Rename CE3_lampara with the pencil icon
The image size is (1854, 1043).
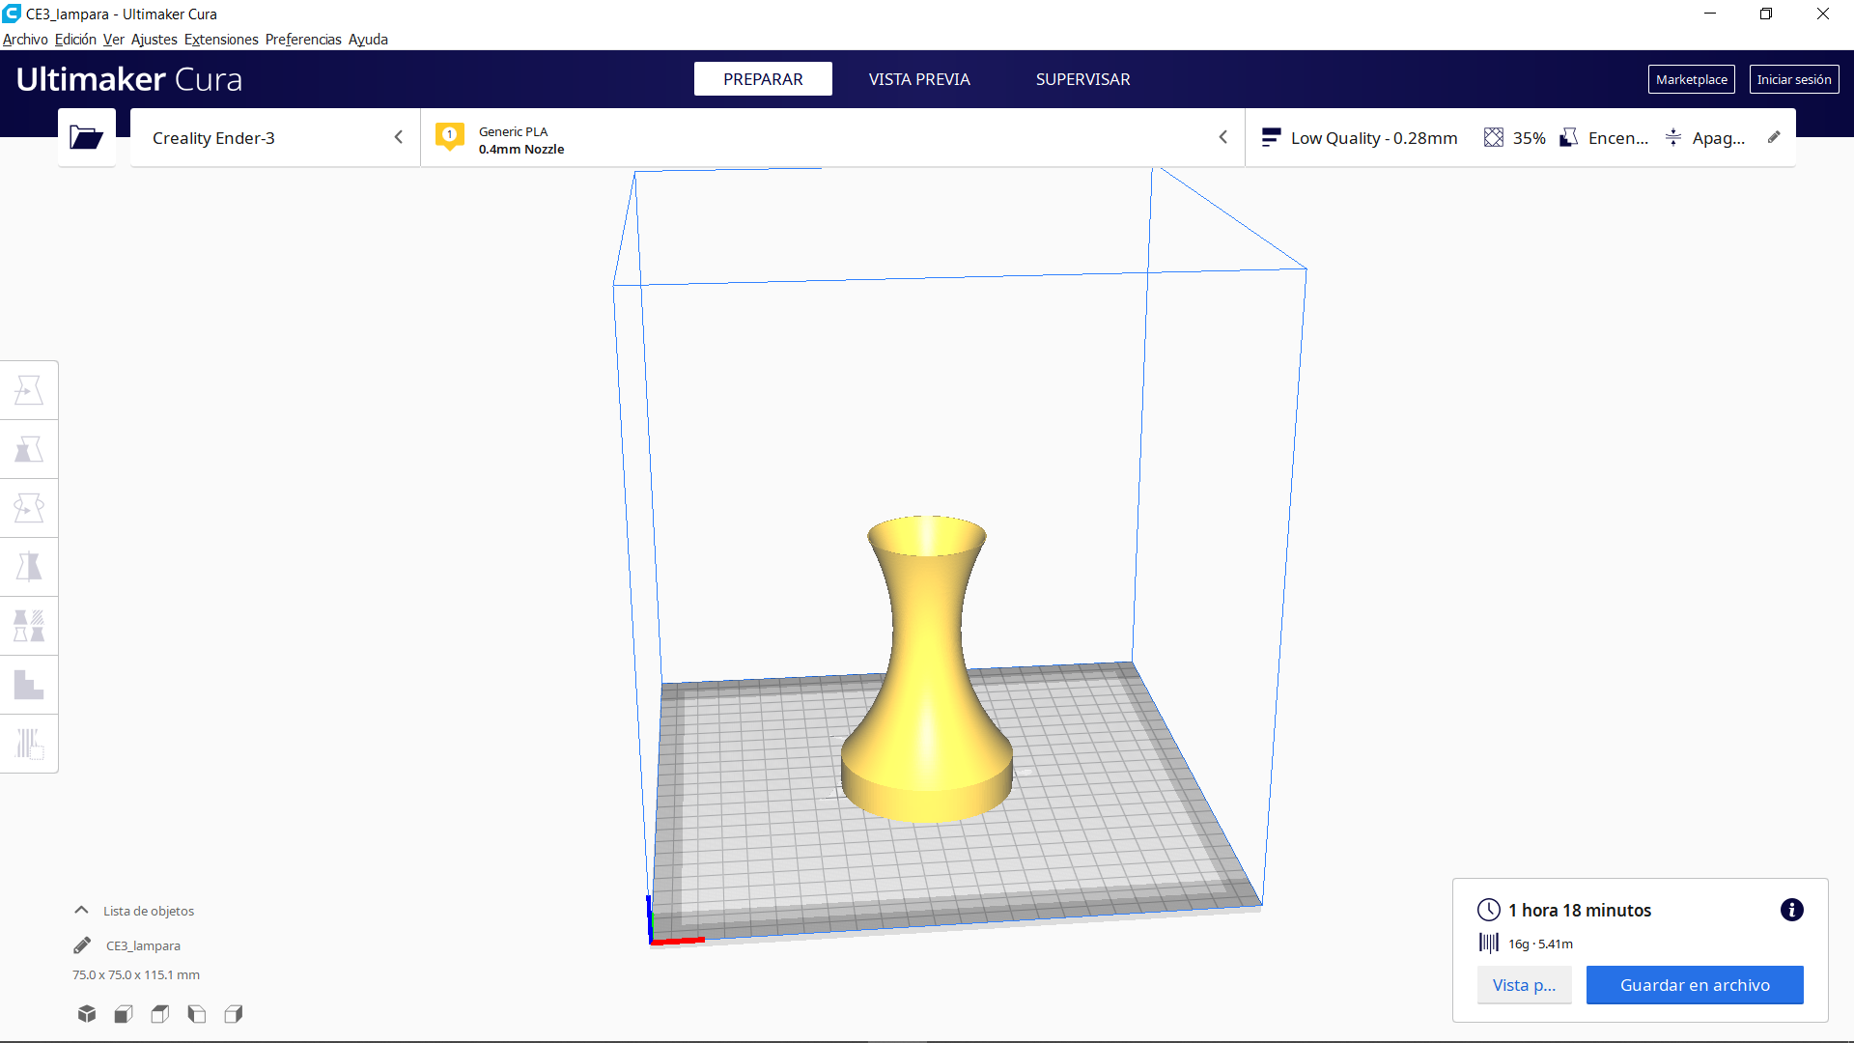[80, 945]
